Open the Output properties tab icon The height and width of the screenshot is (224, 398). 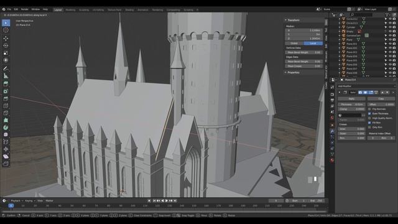332,100
